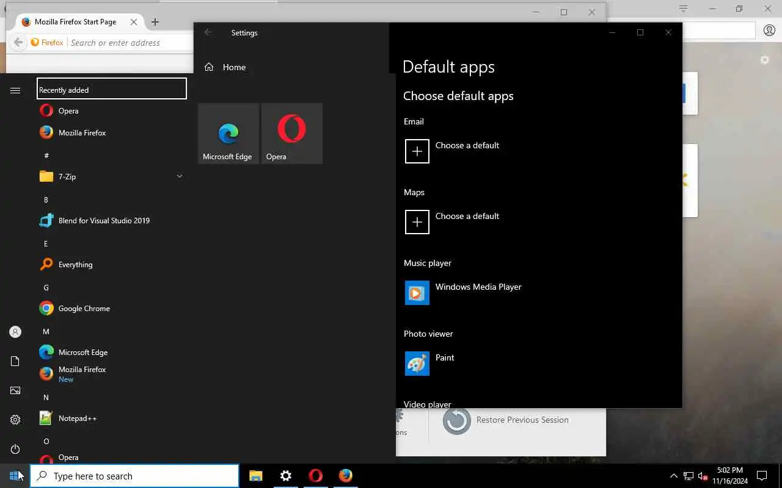Open Settings gear in Start sidebar
The image size is (782, 488).
tap(15, 420)
